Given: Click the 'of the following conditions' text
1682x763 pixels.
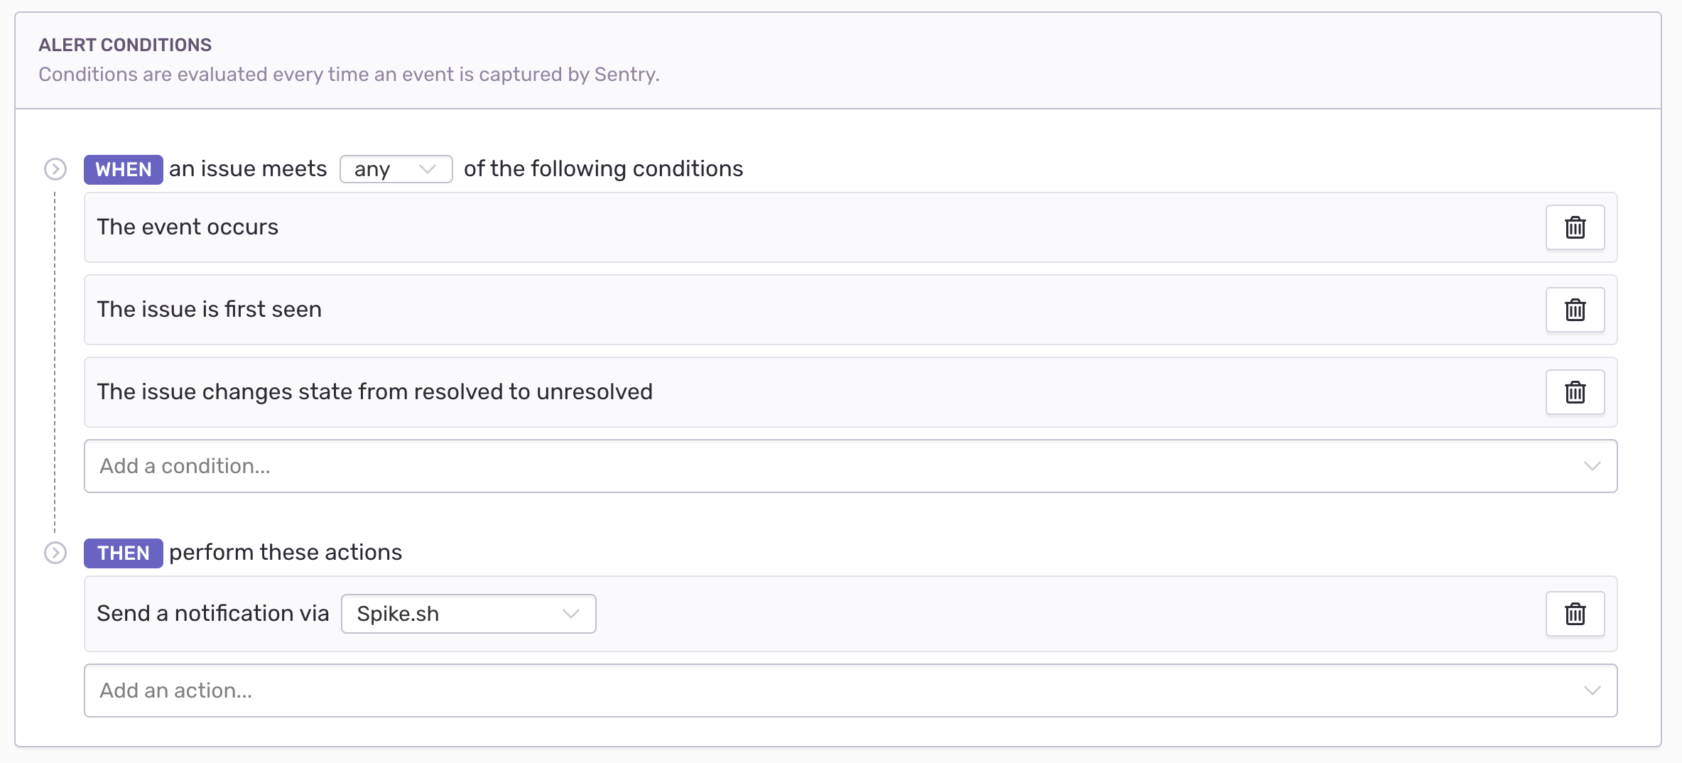Looking at the screenshot, I should [x=604, y=169].
